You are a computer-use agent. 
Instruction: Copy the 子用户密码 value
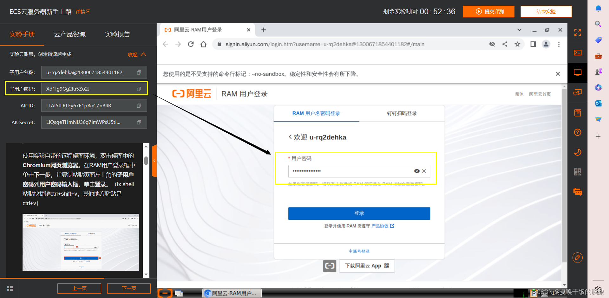139,89
